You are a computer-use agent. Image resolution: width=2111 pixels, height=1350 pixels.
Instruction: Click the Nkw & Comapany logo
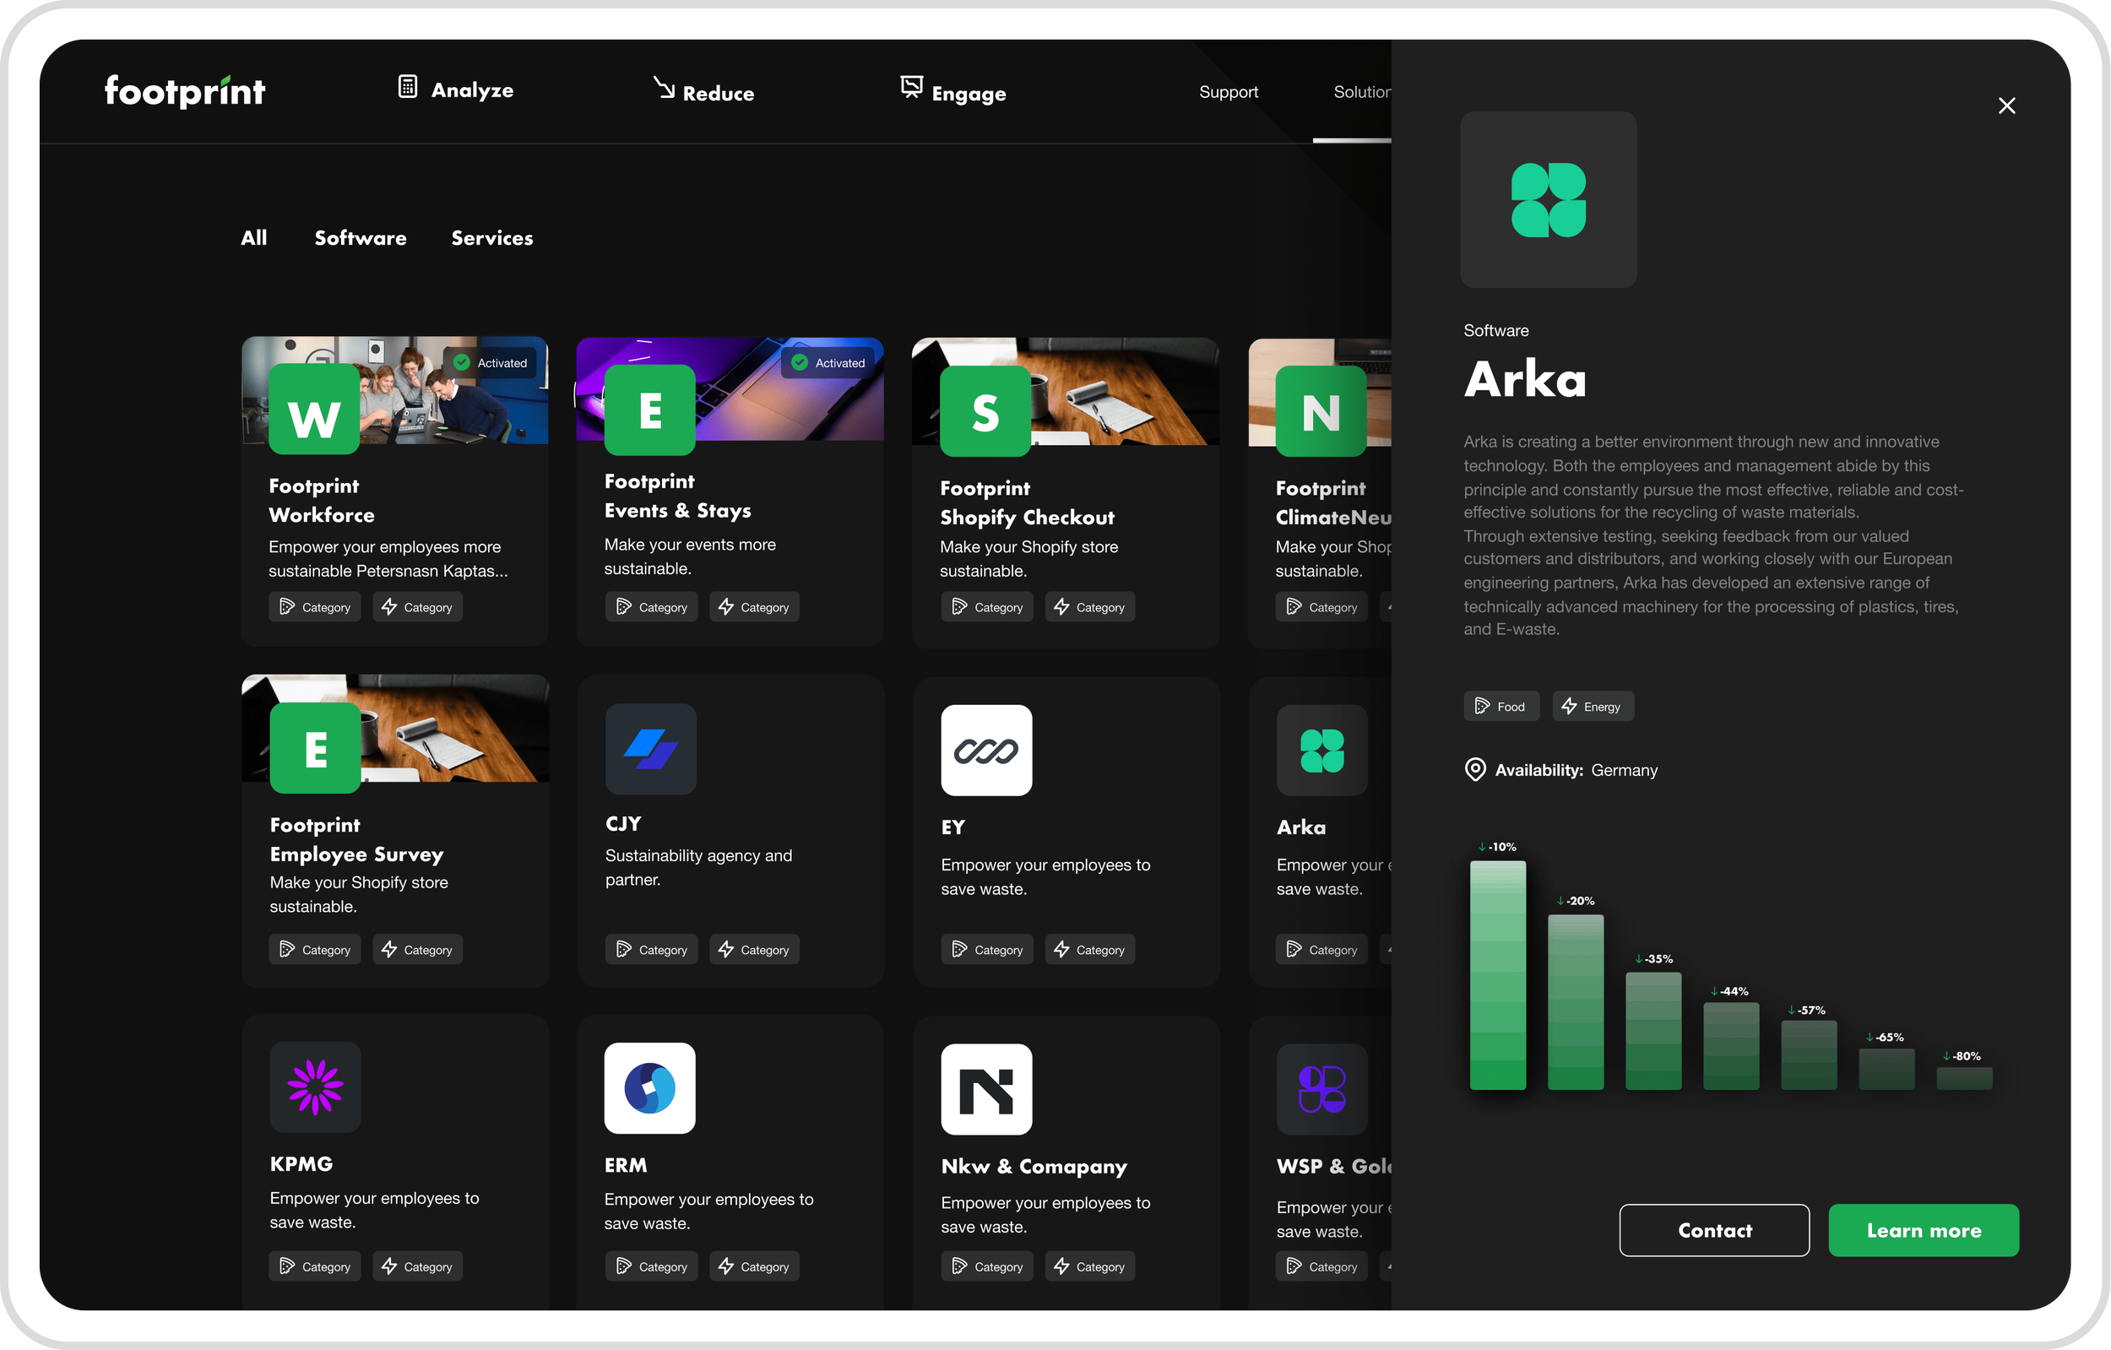(986, 1090)
